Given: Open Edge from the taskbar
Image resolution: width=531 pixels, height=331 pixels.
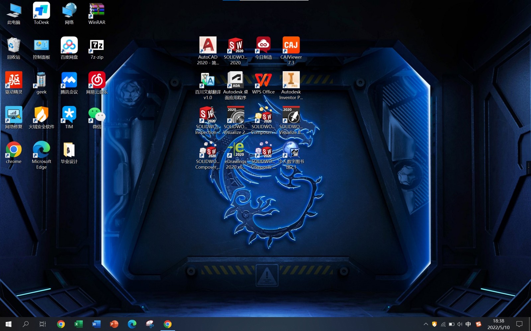Looking at the screenshot, I should (132, 324).
